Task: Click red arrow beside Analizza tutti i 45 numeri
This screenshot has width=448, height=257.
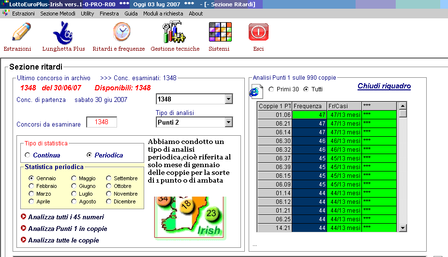Action: point(23,216)
